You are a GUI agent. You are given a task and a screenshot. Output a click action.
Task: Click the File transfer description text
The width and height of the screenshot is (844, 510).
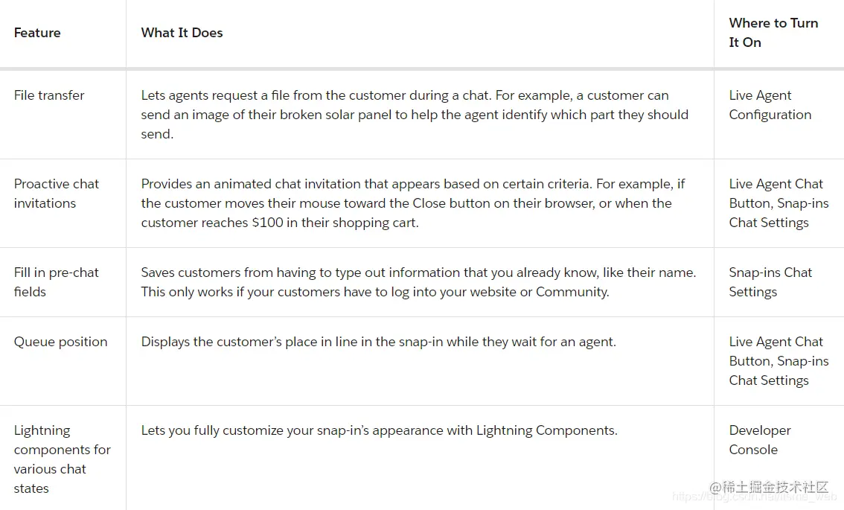414,115
